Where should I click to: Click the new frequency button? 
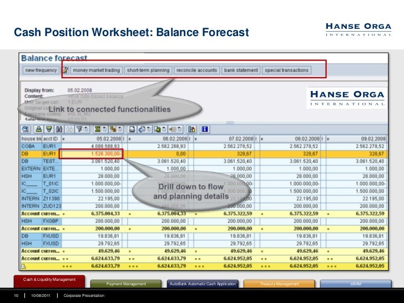click(x=41, y=70)
